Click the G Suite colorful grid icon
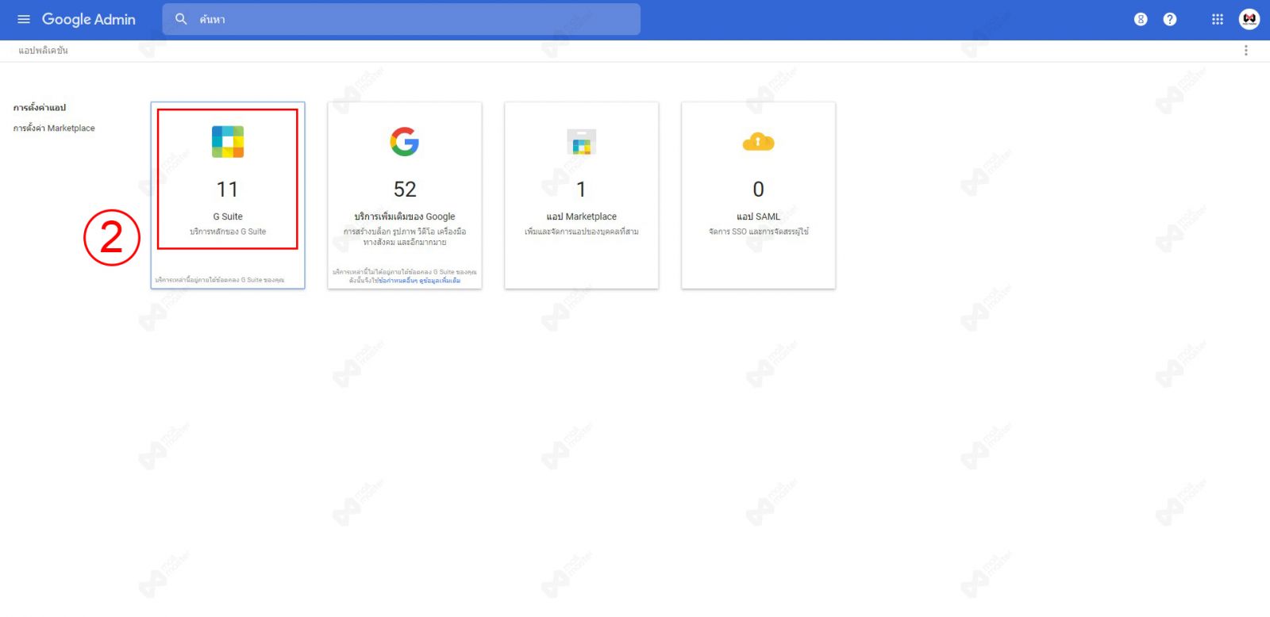This screenshot has height=617, width=1270. pos(228,142)
